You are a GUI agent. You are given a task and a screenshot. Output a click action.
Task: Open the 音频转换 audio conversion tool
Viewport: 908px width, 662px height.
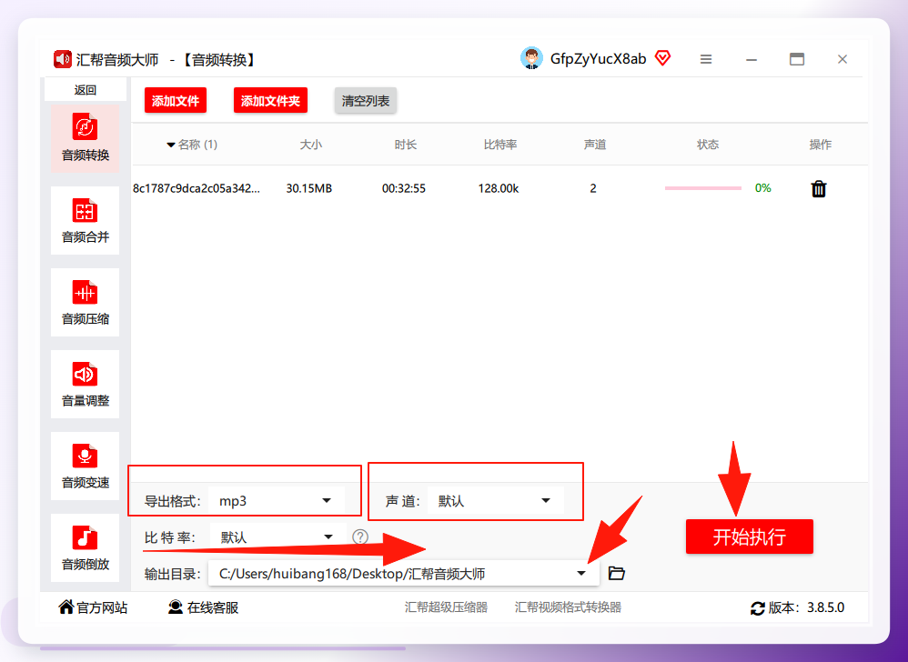pos(86,138)
